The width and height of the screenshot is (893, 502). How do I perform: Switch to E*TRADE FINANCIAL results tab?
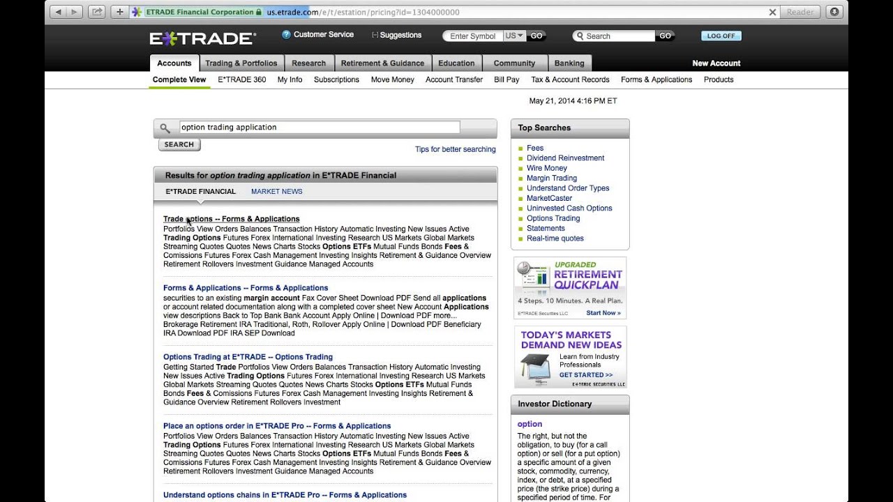pos(201,192)
